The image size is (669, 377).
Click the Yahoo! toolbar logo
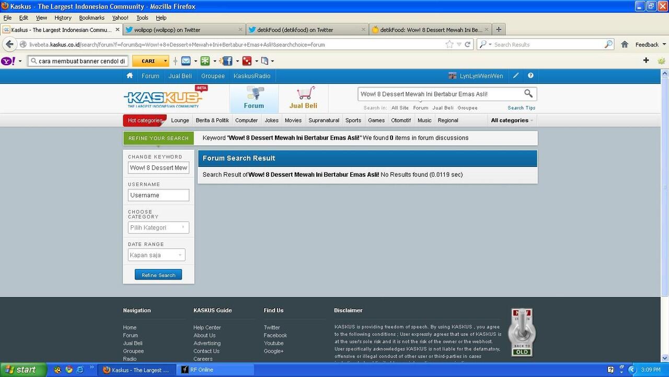[x=8, y=61]
